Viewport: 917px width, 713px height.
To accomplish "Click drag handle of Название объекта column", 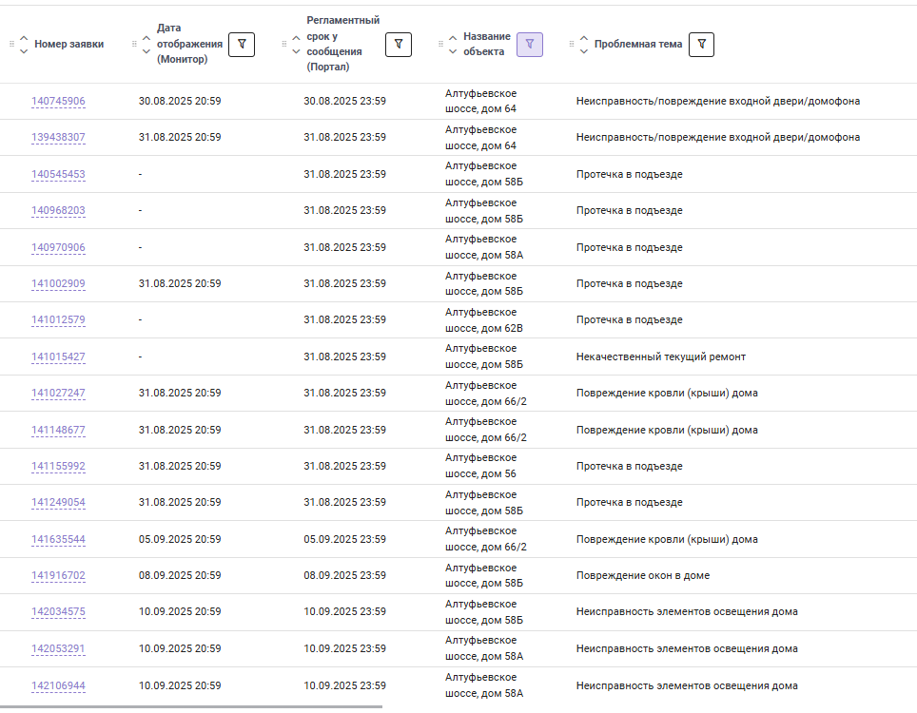I will click(x=440, y=44).
